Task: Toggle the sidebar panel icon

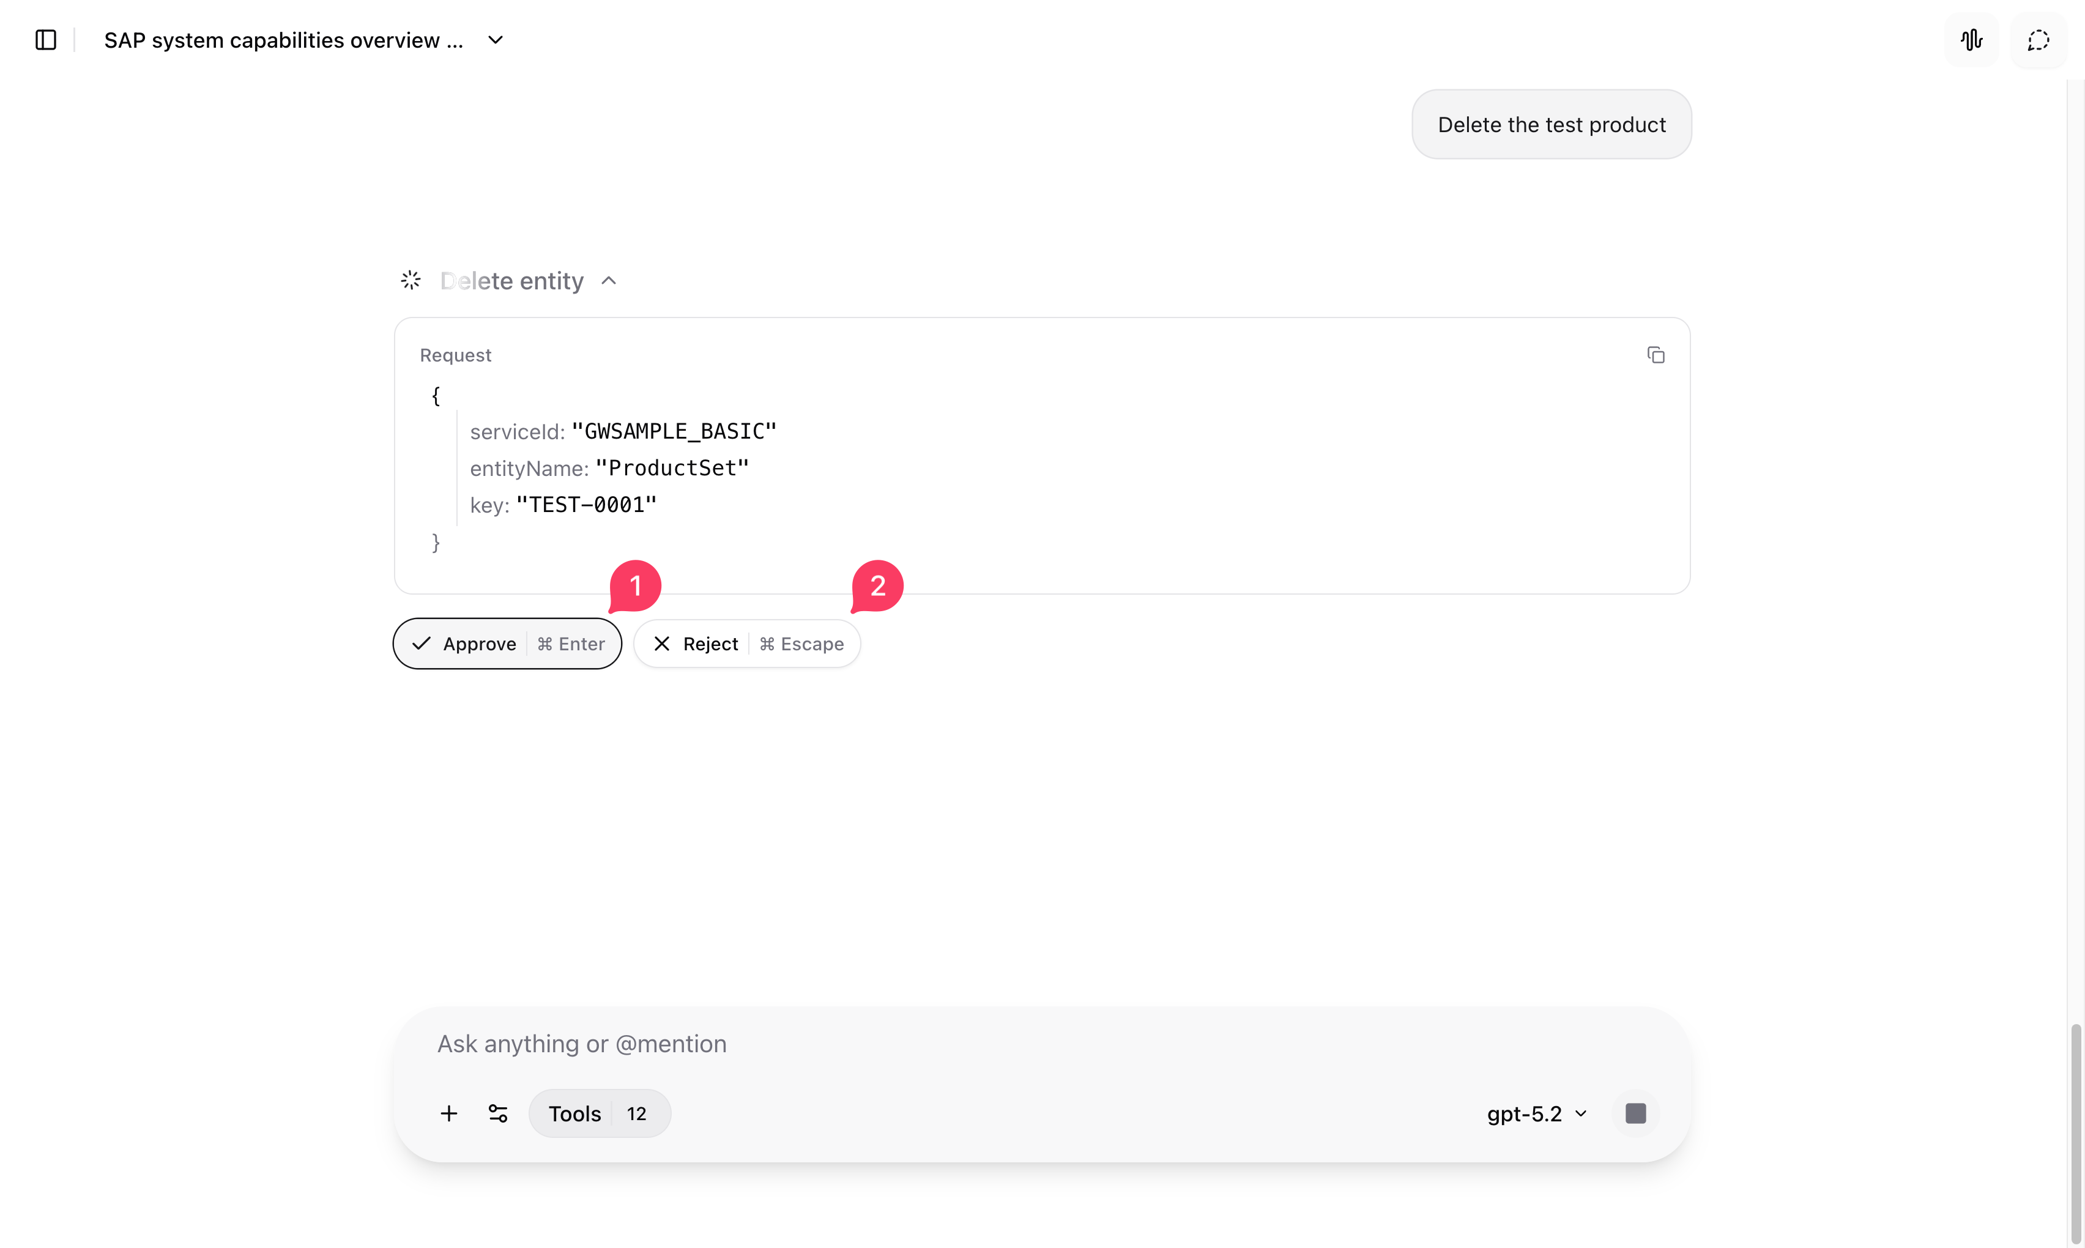Action: coord(45,40)
